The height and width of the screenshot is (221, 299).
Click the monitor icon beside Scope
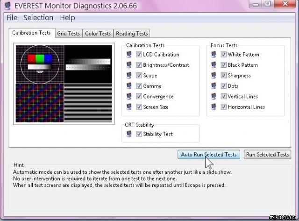129,75
